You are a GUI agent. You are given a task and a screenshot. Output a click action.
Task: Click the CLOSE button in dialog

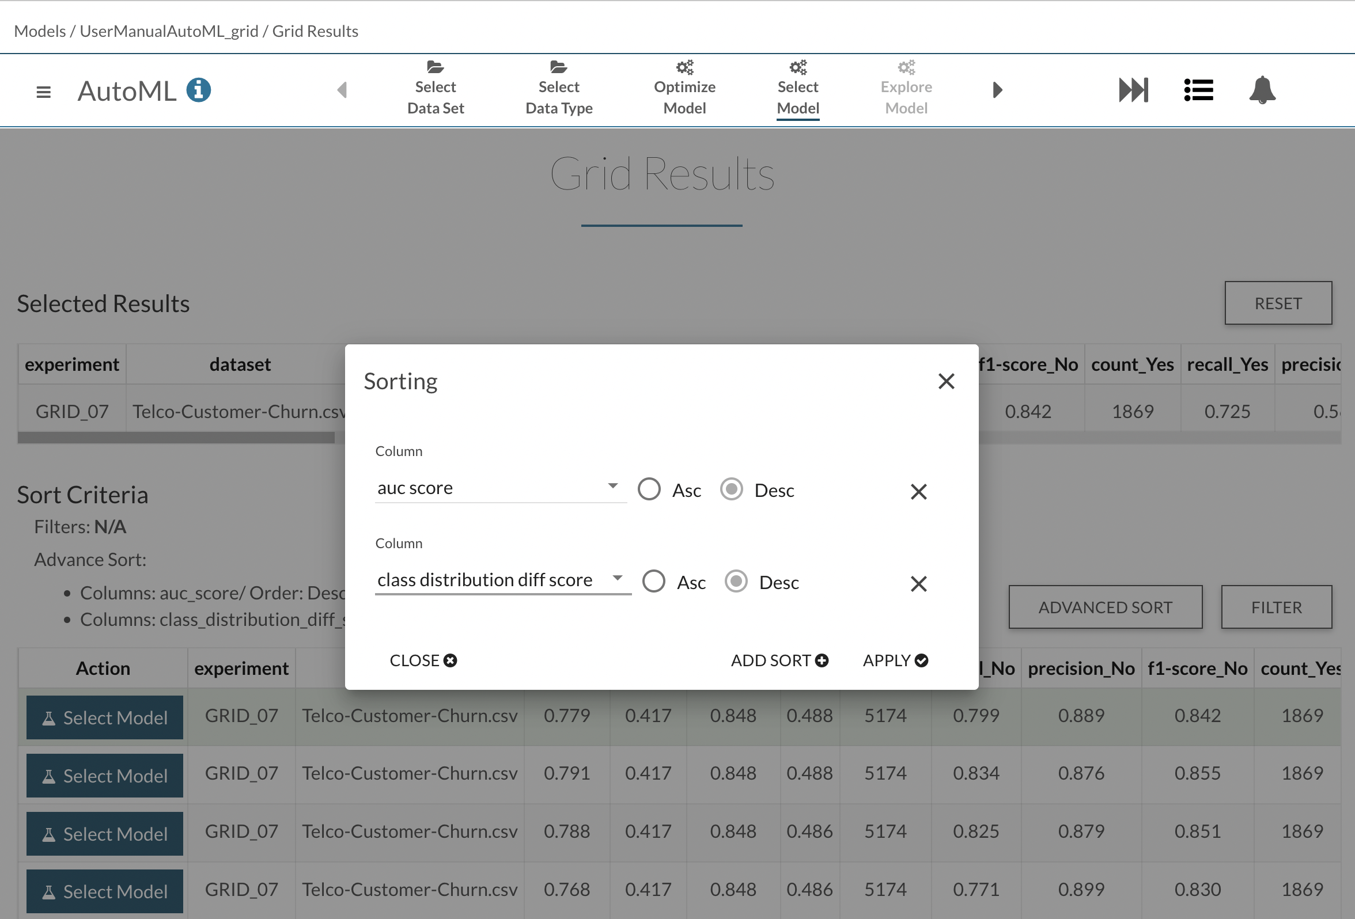click(423, 660)
